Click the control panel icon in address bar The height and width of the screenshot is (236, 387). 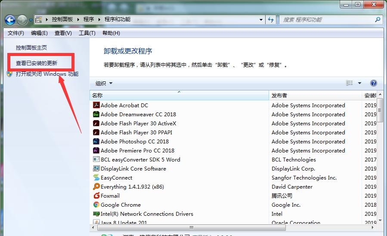click(x=38, y=19)
